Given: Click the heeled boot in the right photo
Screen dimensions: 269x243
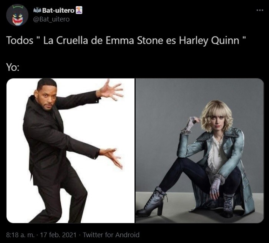Looking at the screenshot, I should tap(151, 203).
